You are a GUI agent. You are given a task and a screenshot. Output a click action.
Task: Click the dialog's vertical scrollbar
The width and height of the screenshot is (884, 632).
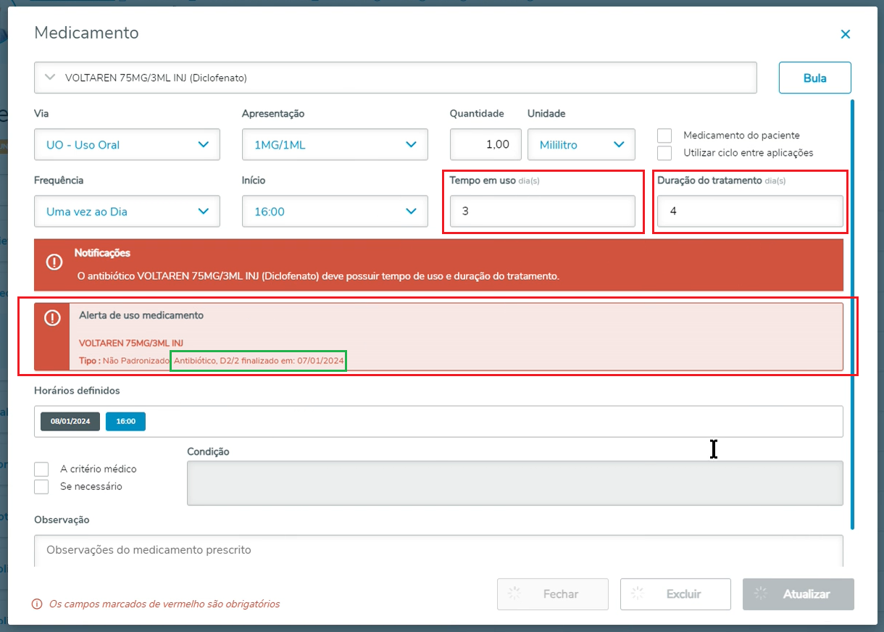click(x=852, y=312)
